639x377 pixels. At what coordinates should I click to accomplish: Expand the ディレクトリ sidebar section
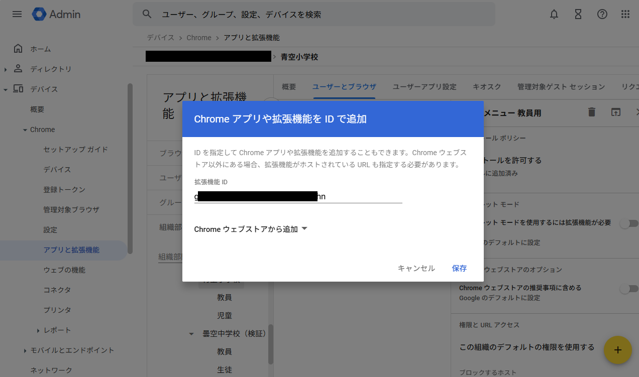tap(6, 69)
